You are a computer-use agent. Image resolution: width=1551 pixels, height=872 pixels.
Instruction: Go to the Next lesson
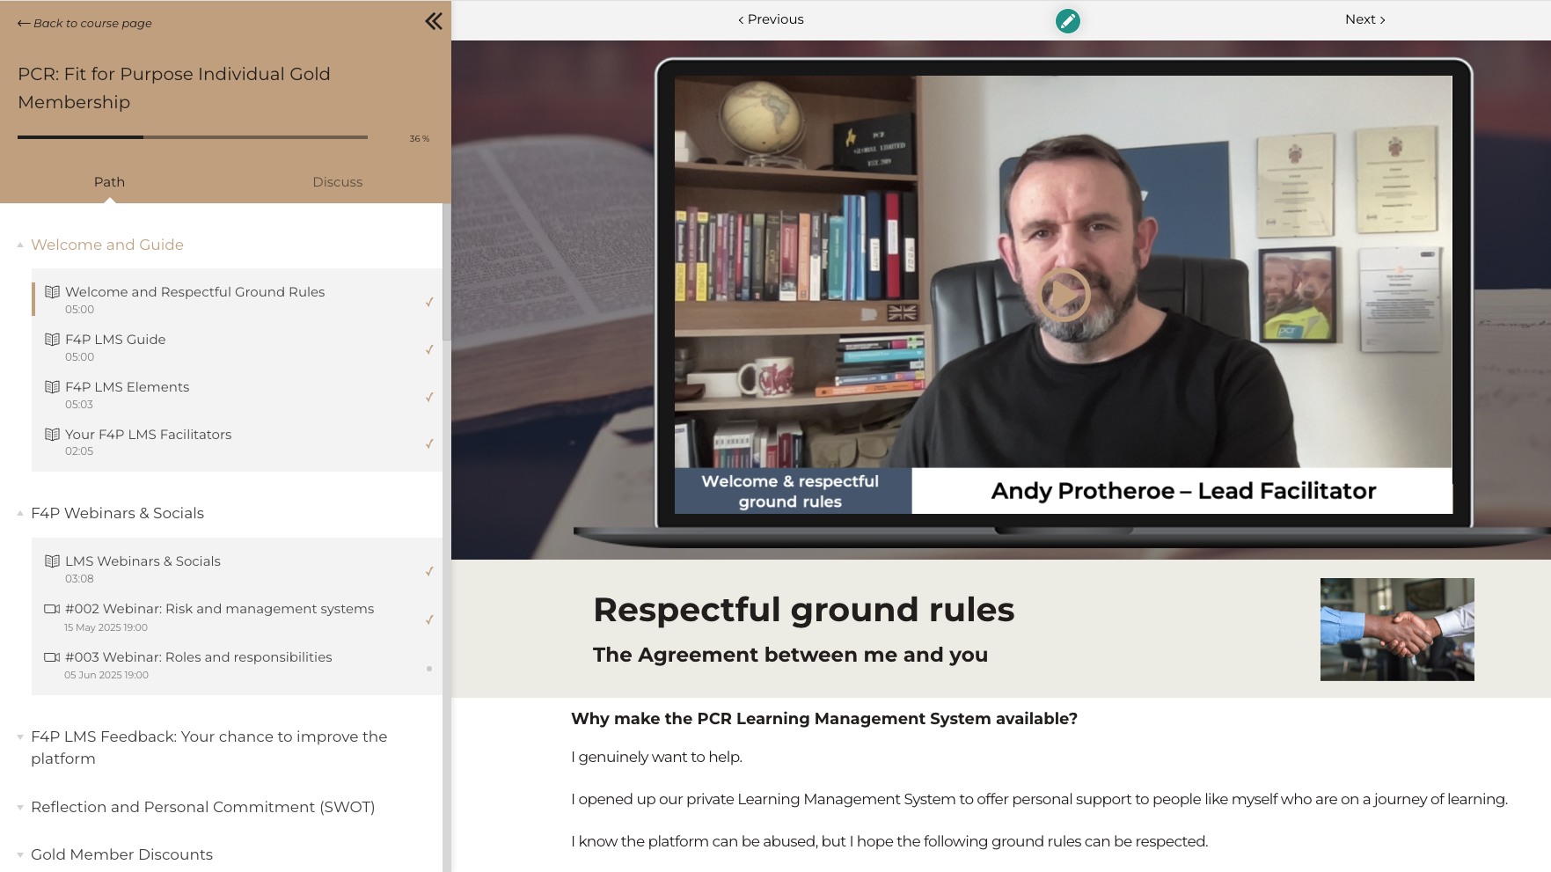[1364, 19]
